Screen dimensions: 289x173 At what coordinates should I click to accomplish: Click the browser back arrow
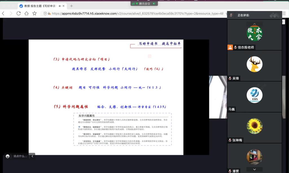[x=3, y=13]
